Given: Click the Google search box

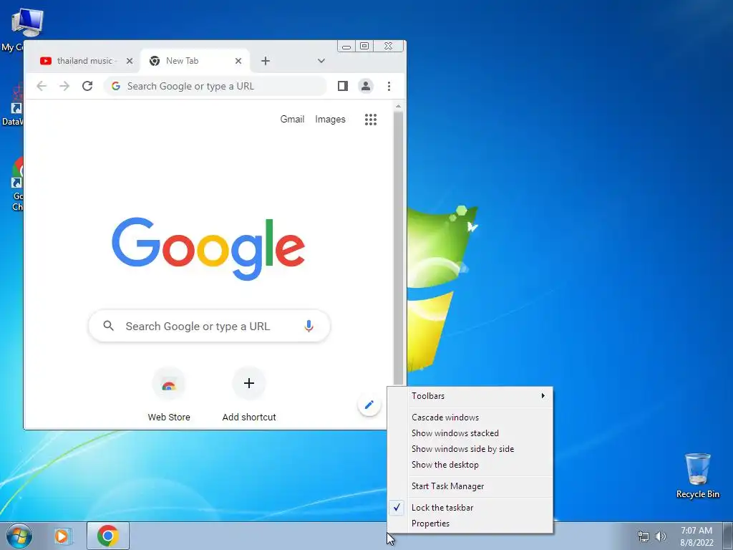Looking at the screenshot, I should [x=210, y=326].
